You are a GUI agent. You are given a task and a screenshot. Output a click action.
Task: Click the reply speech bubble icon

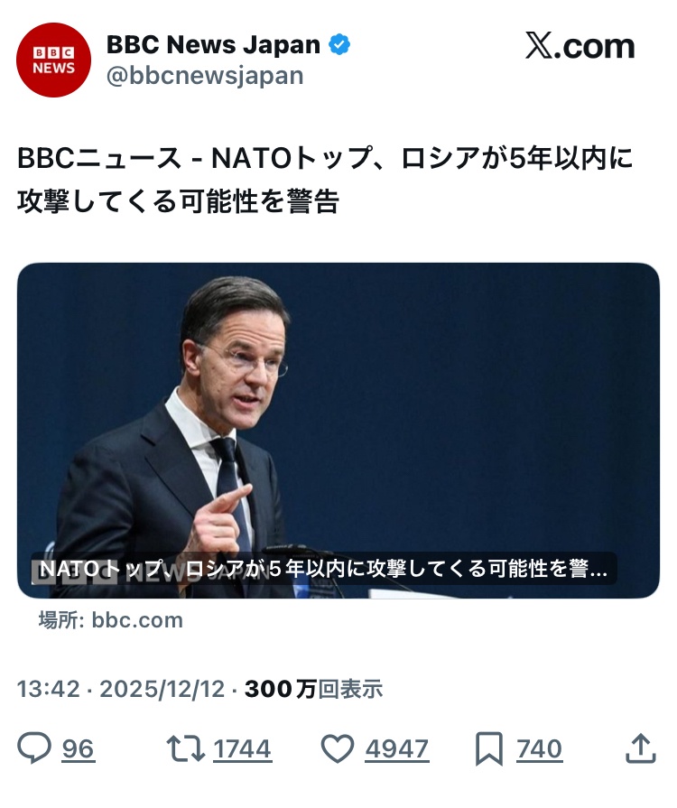tap(34, 748)
